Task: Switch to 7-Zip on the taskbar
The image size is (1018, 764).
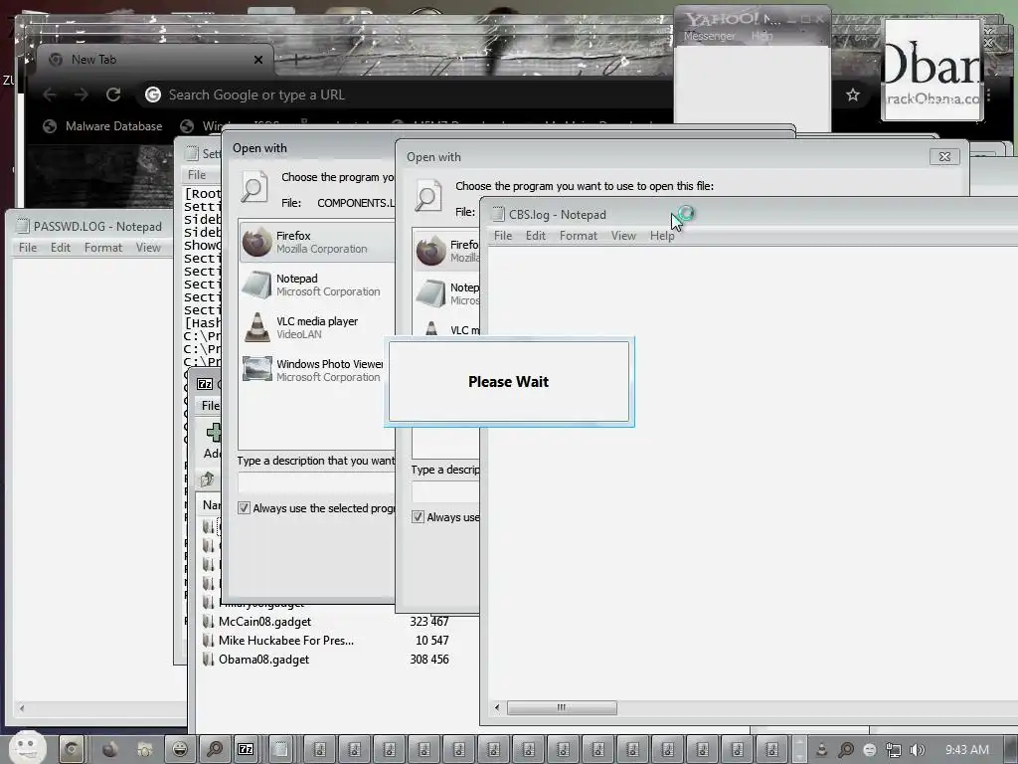Action: (x=247, y=750)
